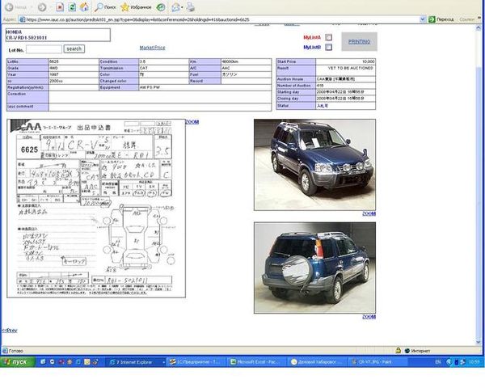Open the Mail button dropdown arrow
The height and width of the screenshot is (388, 485).
point(182,7)
